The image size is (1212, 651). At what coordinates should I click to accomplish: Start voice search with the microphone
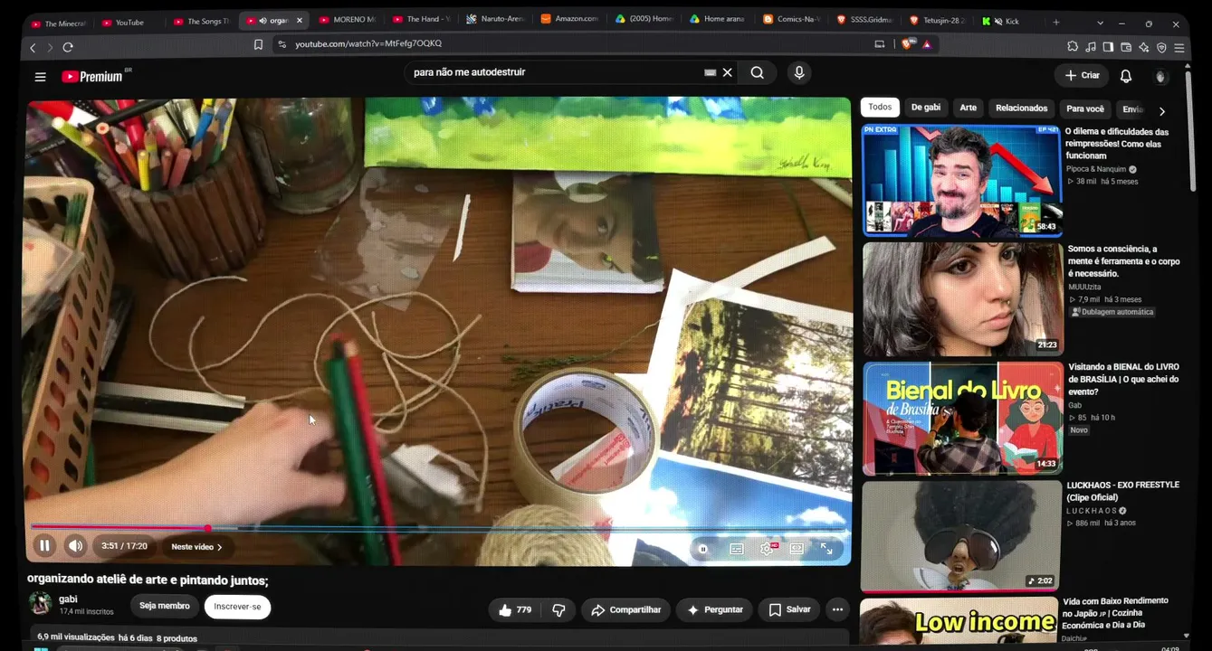click(798, 73)
